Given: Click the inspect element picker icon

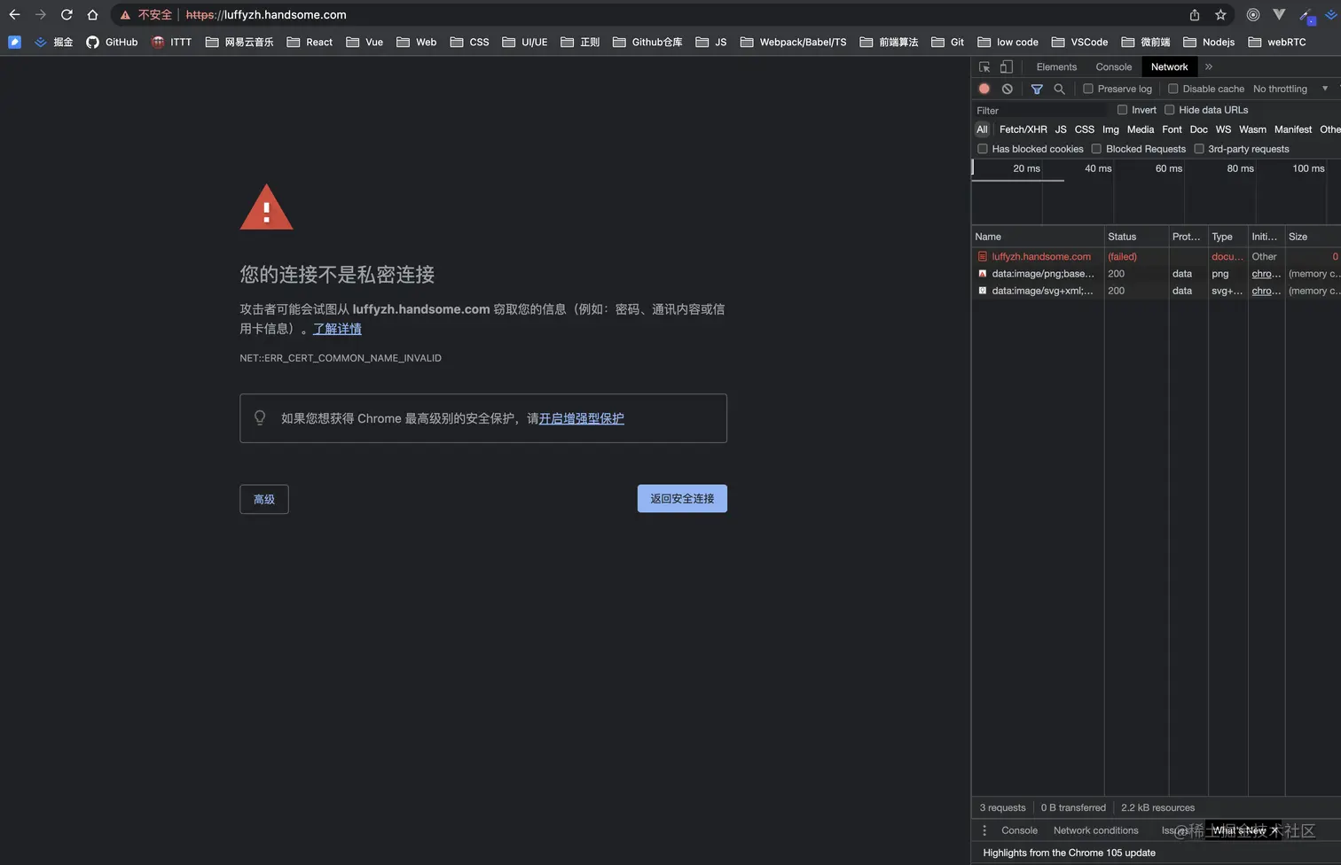Looking at the screenshot, I should [984, 67].
